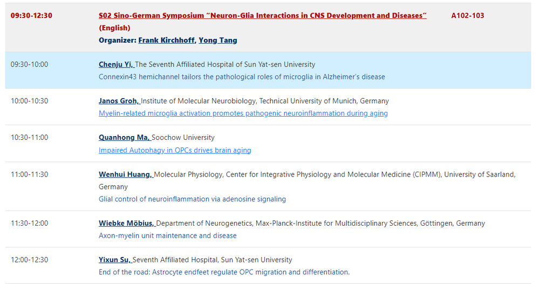Open Glial control of neuroinflammation talk
Screen dimensions: 539x284
click(x=192, y=199)
